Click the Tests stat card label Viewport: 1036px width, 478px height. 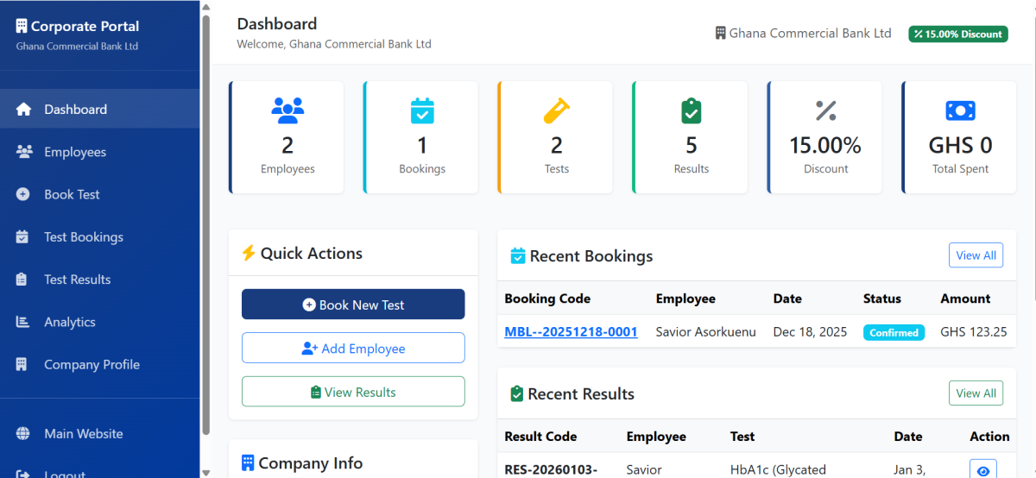[557, 169]
